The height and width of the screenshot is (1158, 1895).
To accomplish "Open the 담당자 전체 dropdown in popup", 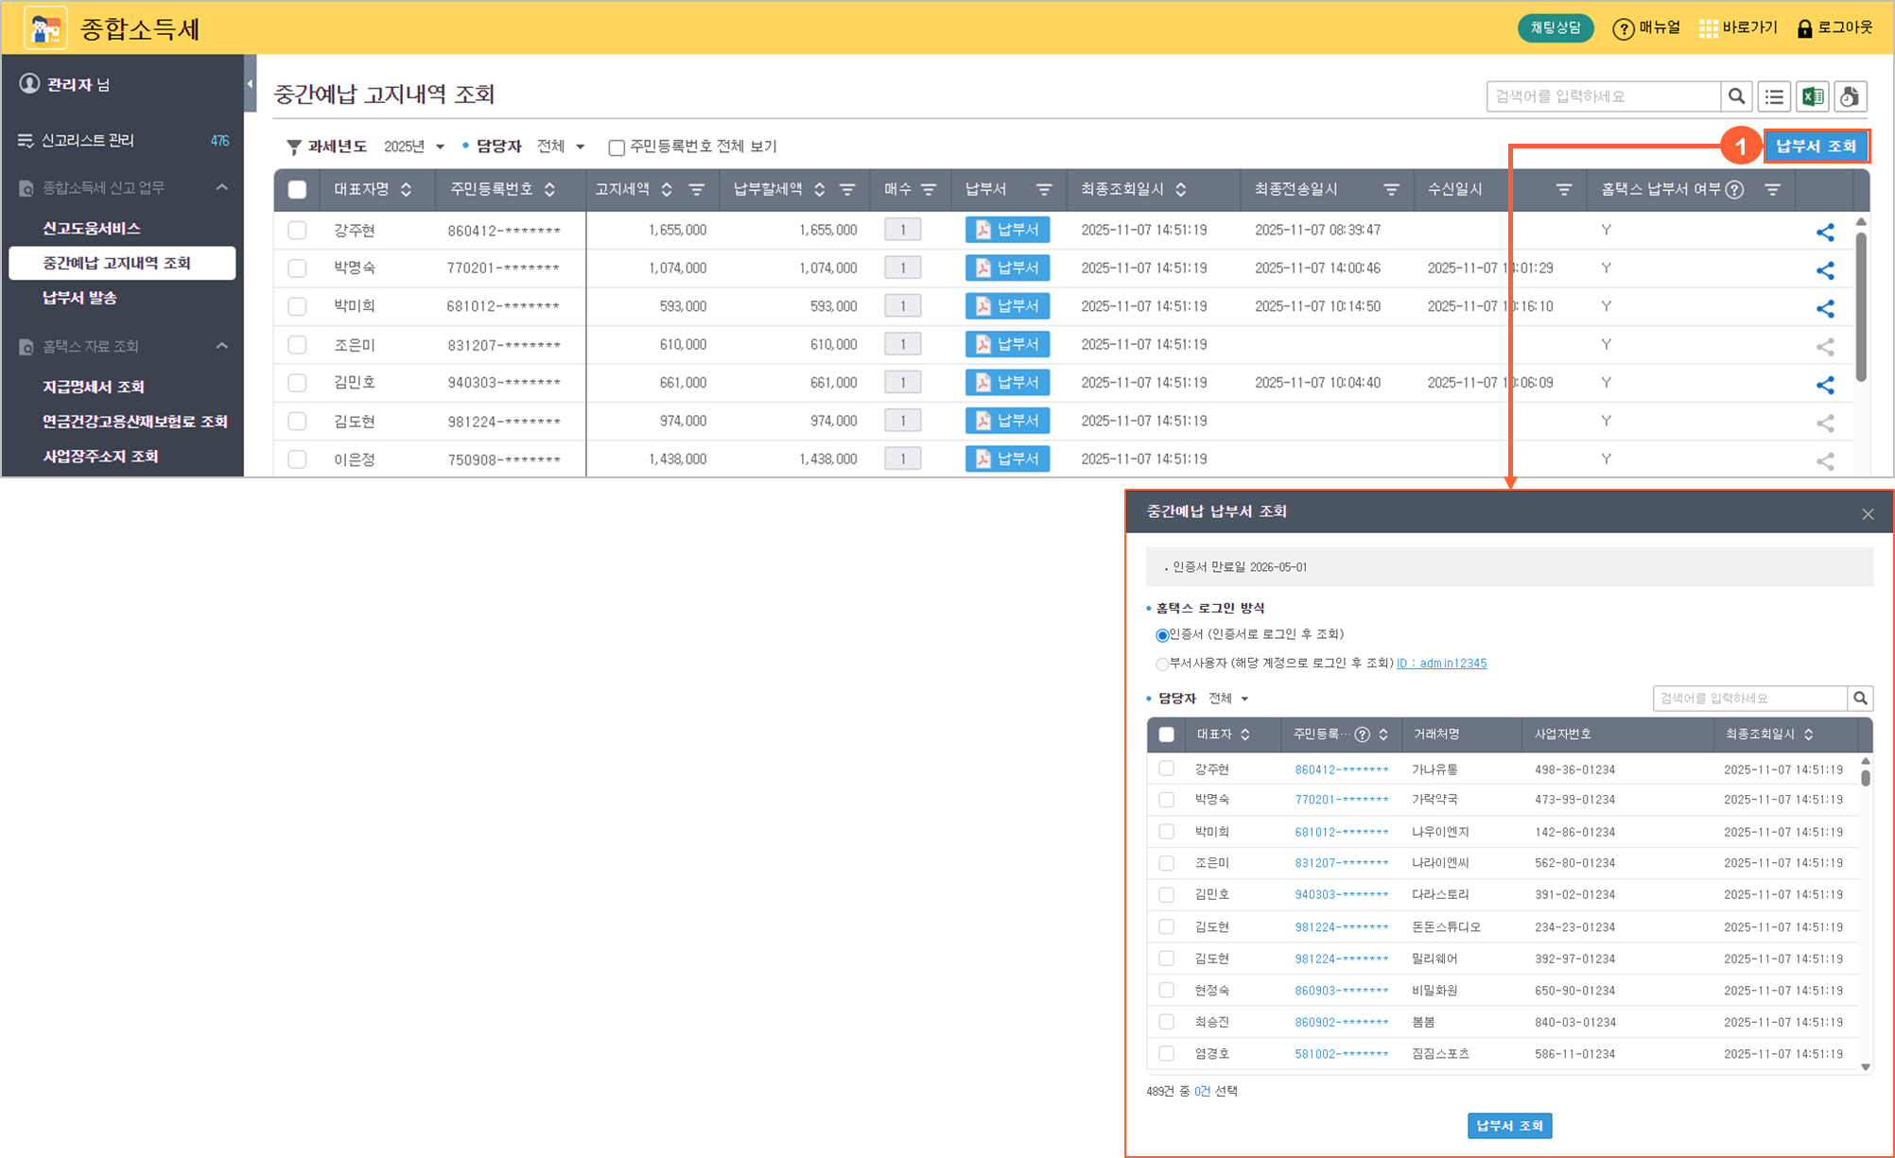I will pyautogui.click(x=1228, y=699).
